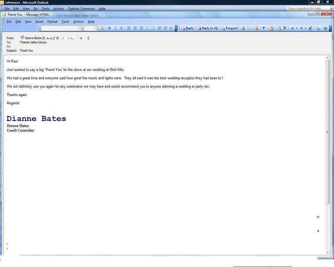
Task: Toggle bold formatting
Action: point(109,28)
